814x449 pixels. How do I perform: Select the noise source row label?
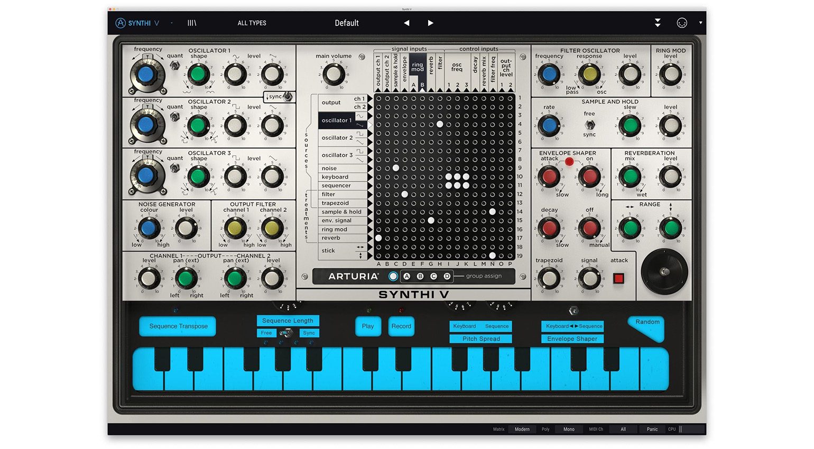343,169
